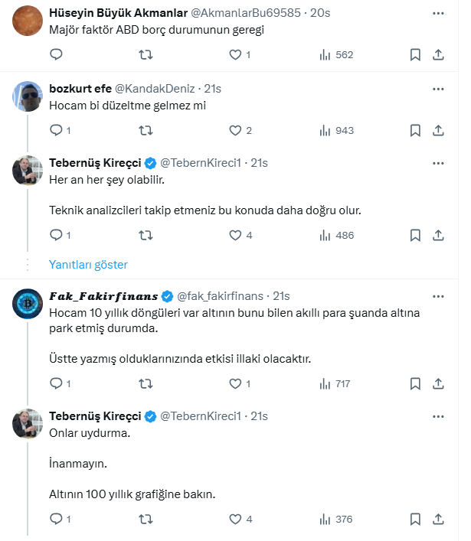This screenshot has width=471, height=541.
Task: Open more options on Hüseyin Büyük Akmanlar's tweet
Action: 437,13
